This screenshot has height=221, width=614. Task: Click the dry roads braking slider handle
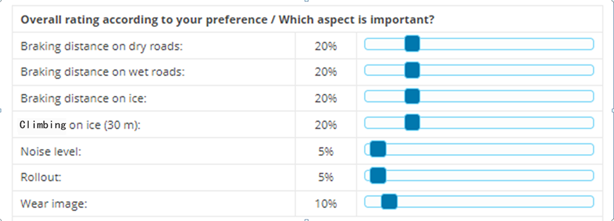pyautogui.click(x=412, y=44)
